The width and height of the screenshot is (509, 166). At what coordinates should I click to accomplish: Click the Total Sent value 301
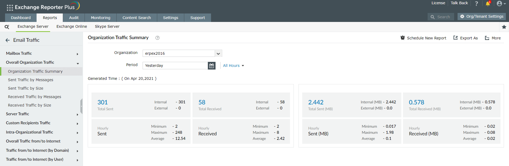[102, 102]
